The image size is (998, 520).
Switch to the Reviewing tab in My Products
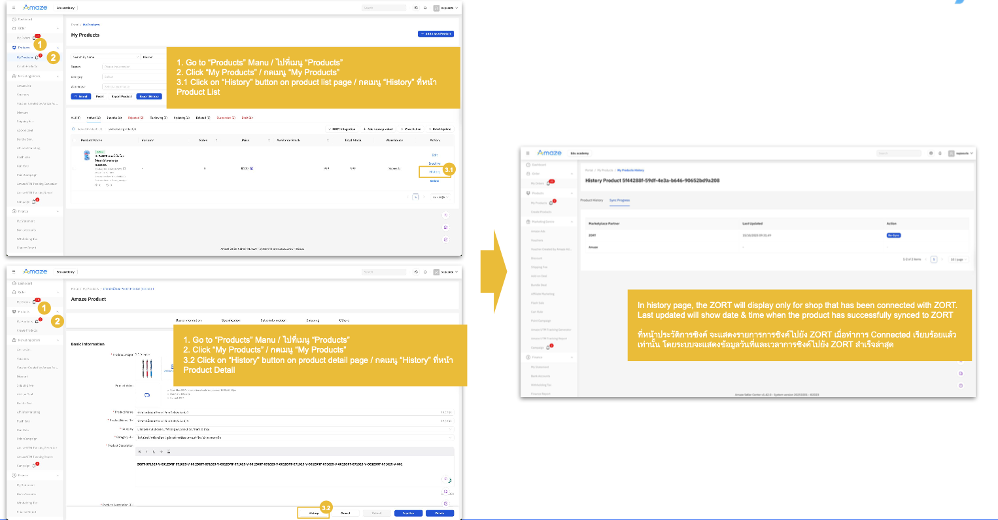158,118
